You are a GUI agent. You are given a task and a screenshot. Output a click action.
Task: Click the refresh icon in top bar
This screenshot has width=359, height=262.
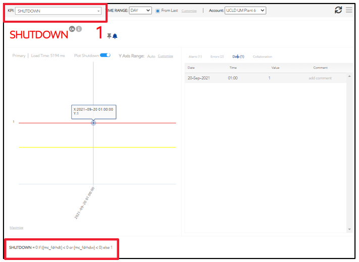338,10
